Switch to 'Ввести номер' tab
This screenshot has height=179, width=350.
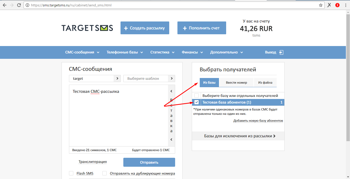click(x=236, y=83)
